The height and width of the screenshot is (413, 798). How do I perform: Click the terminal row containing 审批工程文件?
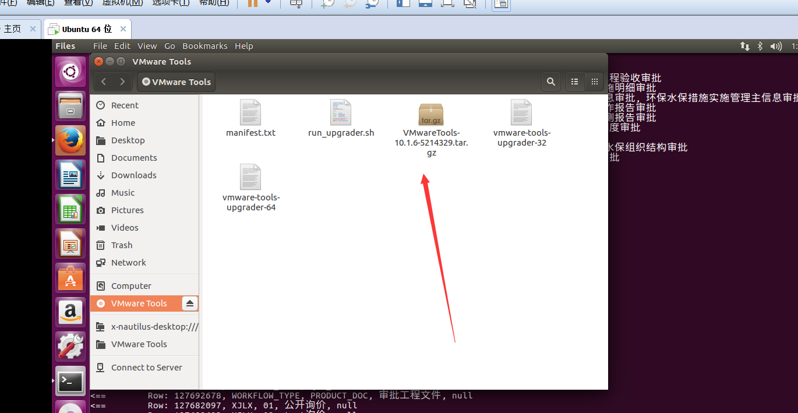pos(281,396)
